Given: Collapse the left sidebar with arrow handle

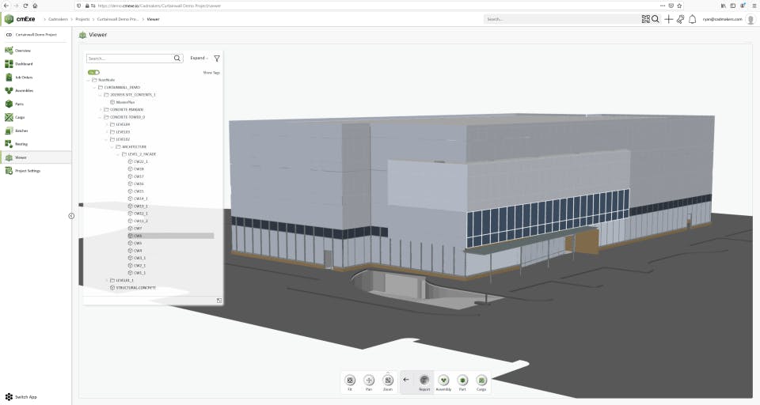Looking at the screenshot, I should (x=71, y=216).
